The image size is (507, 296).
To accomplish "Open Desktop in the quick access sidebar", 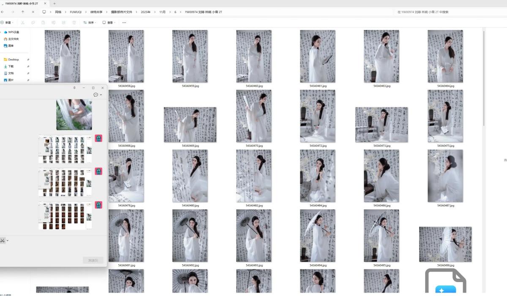I will [13, 60].
